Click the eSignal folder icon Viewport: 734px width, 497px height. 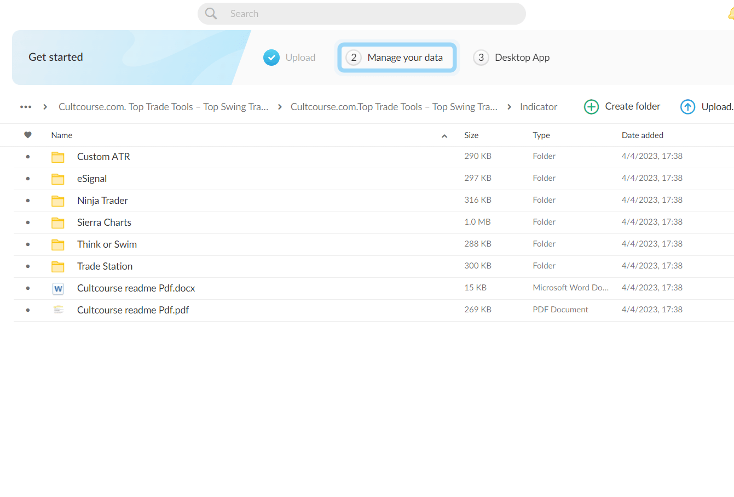(x=58, y=179)
